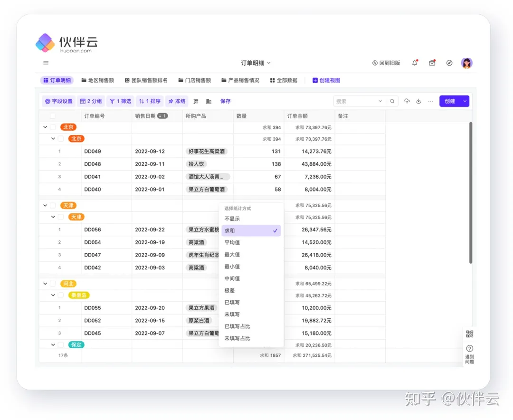Click the 字段设置 button

click(58, 101)
